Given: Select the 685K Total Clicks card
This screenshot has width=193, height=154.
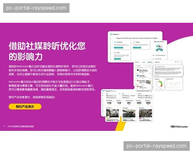Looking at the screenshot, I should (139, 102).
